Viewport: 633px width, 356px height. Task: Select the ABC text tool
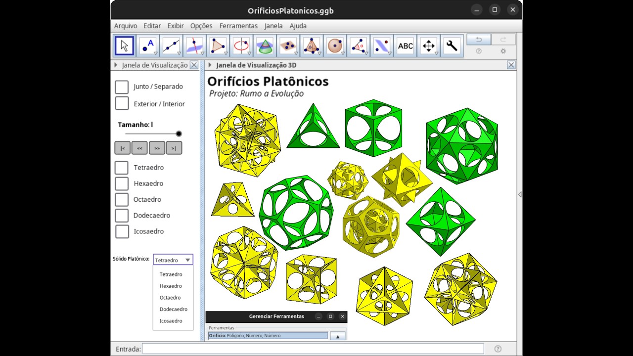click(405, 46)
